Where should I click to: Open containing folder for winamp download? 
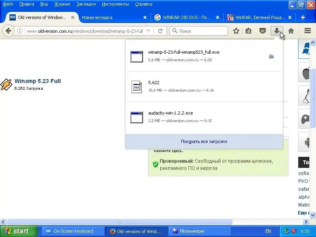271,56
